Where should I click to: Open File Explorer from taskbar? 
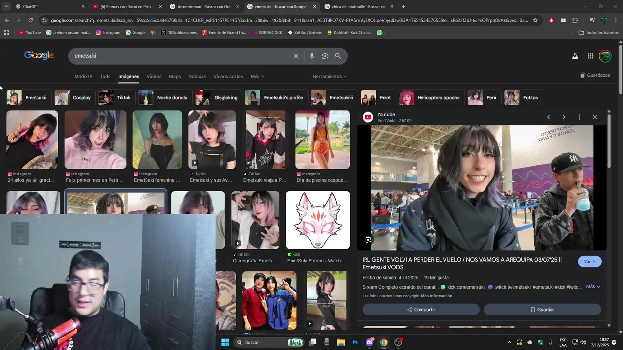click(x=341, y=342)
